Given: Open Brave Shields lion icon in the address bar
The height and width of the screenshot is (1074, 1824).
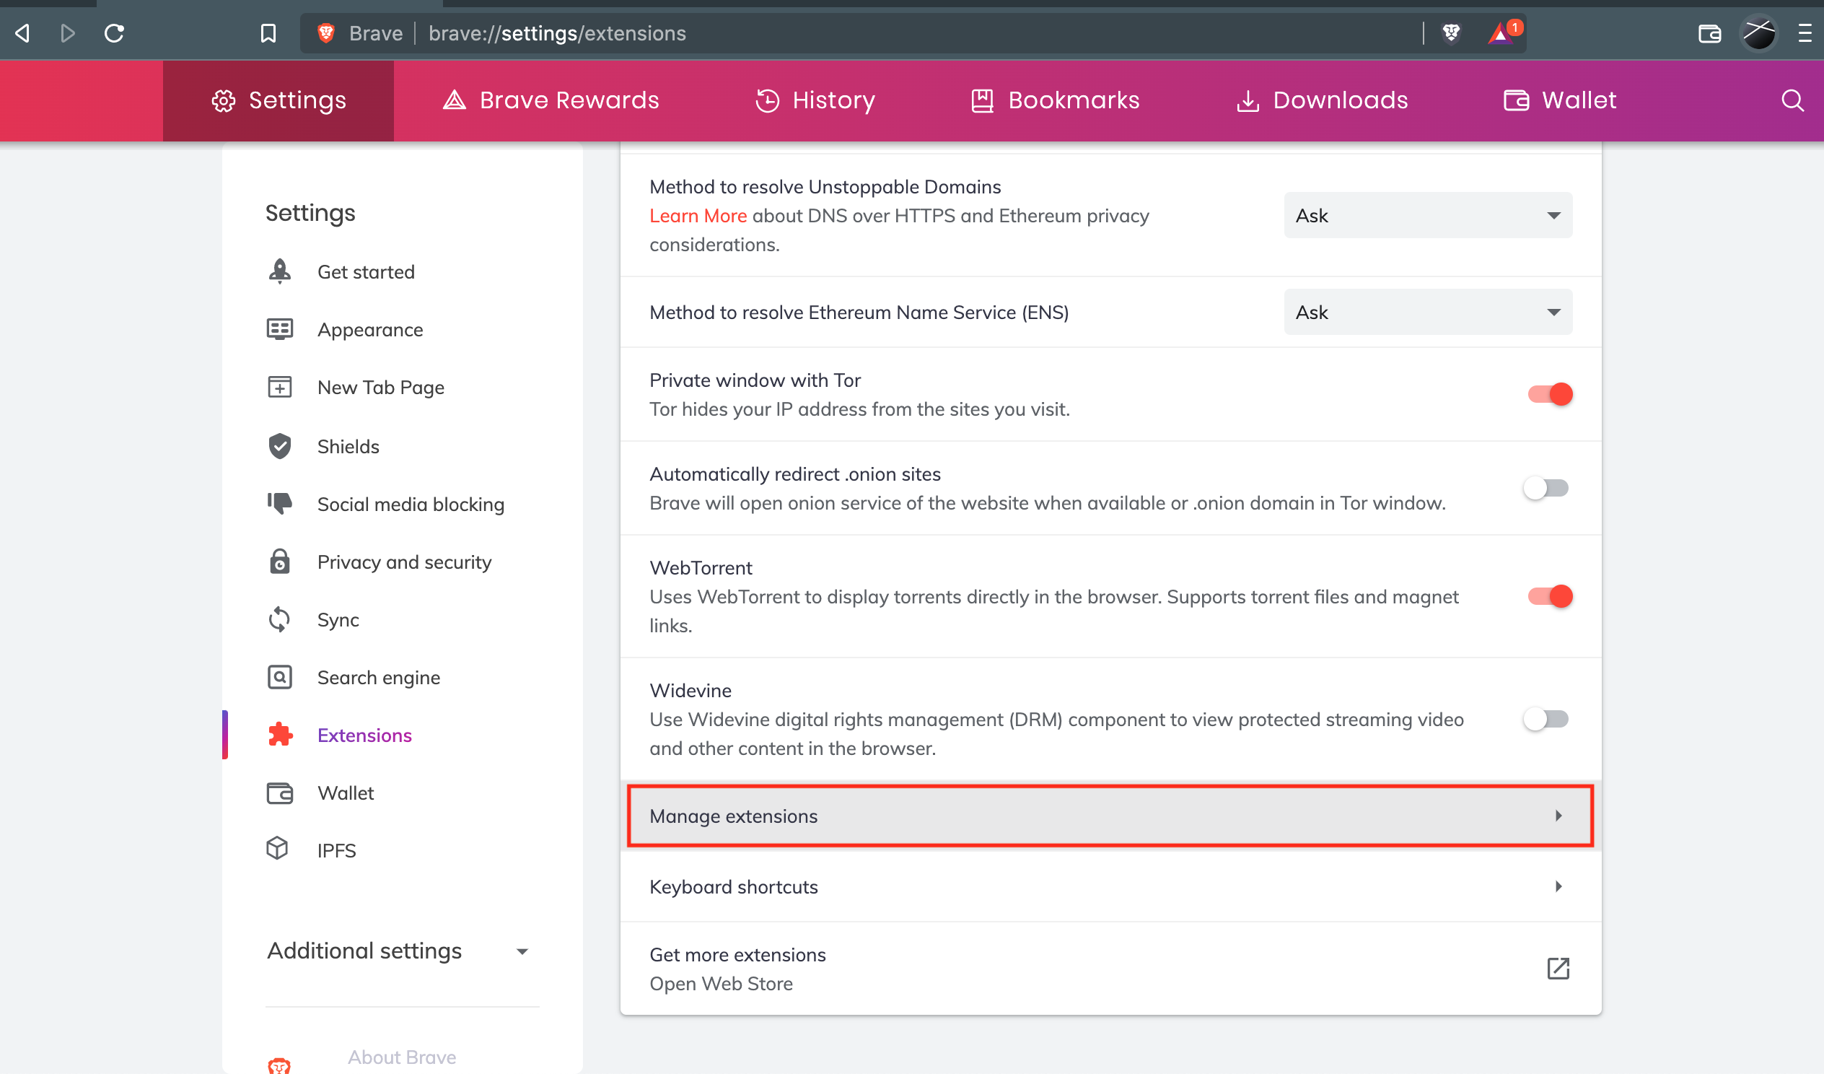Looking at the screenshot, I should [x=1450, y=33].
